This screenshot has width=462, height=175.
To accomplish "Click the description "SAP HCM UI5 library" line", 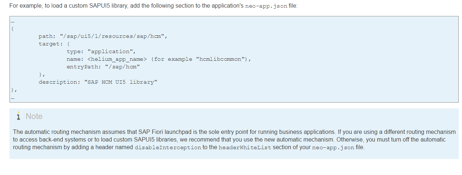I will tap(98, 82).
